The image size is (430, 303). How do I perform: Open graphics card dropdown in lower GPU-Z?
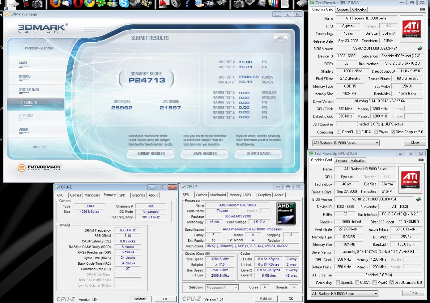tap(344, 293)
